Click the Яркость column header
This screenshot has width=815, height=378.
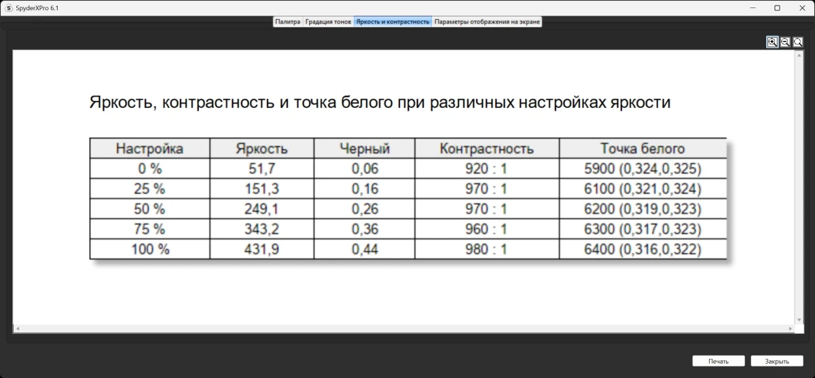coord(262,148)
